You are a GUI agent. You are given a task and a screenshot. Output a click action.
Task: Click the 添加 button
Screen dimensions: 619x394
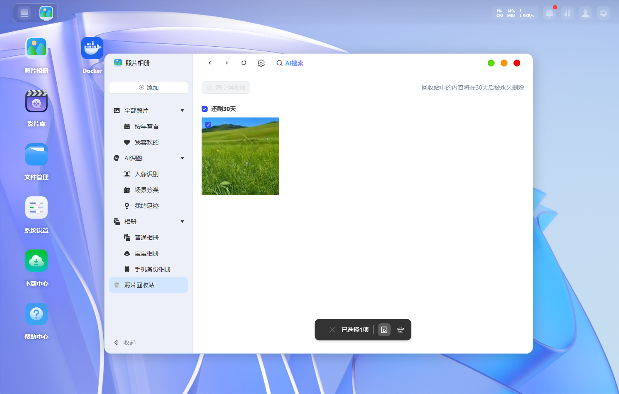tap(148, 87)
